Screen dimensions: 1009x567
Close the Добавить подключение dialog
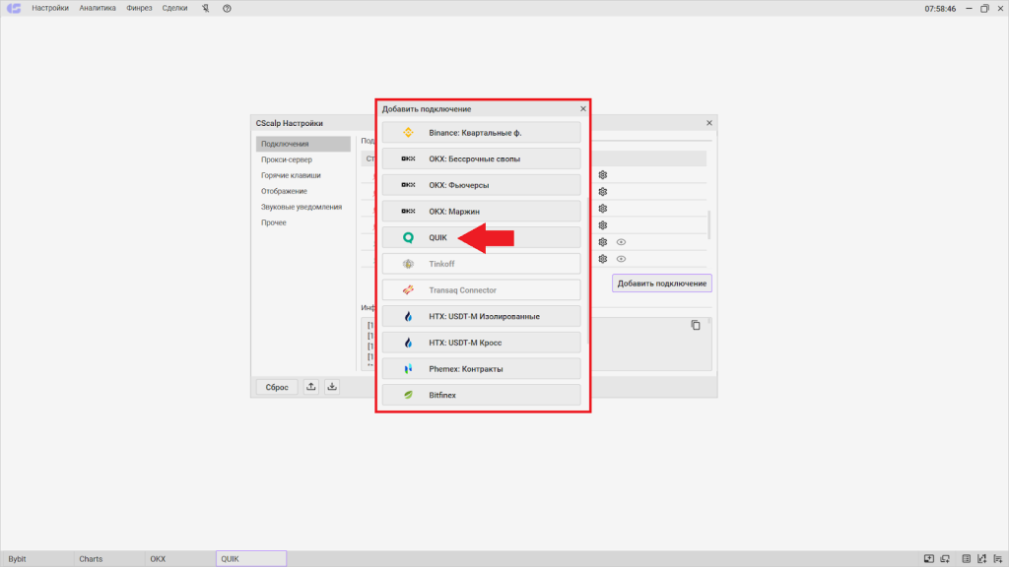click(x=583, y=108)
